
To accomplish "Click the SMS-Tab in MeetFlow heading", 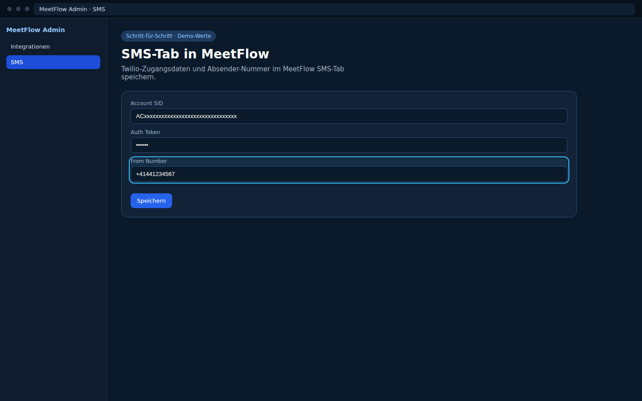I will pyautogui.click(x=195, y=54).
